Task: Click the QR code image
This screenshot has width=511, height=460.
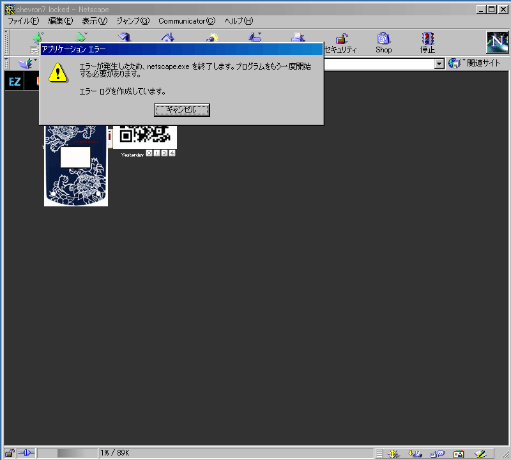Action: pyautogui.click(x=145, y=137)
